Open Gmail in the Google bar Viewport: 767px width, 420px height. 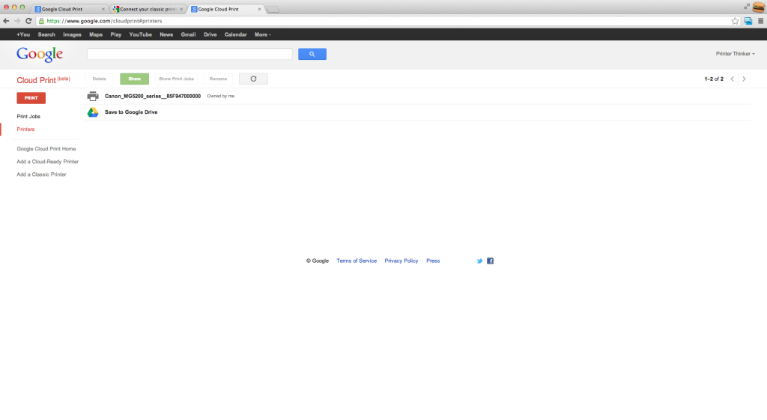point(188,34)
